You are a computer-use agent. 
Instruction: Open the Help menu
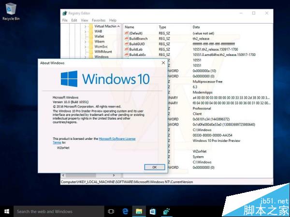(113, 20)
